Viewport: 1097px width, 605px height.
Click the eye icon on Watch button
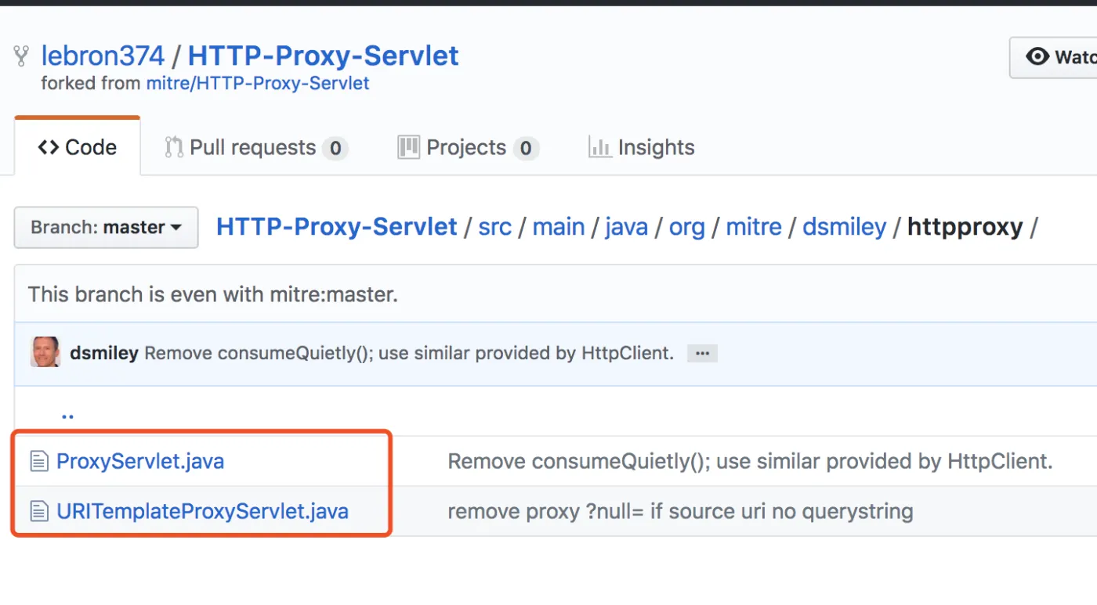pyautogui.click(x=1037, y=56)
